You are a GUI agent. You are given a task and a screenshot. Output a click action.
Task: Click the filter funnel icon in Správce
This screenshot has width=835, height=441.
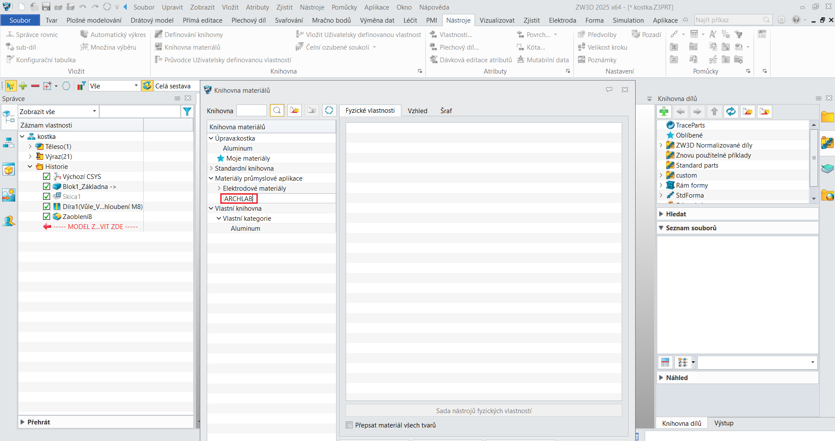tap(187, 112)
